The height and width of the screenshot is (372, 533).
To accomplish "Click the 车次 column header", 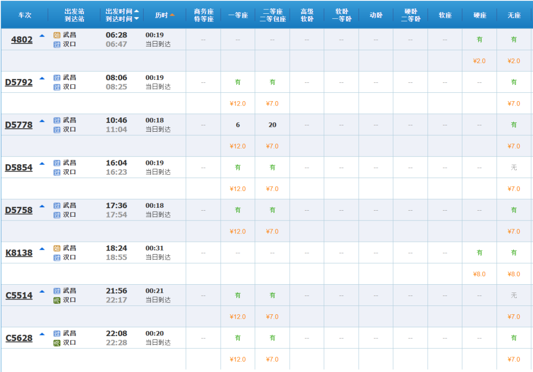I will click(x=25, y=15).
